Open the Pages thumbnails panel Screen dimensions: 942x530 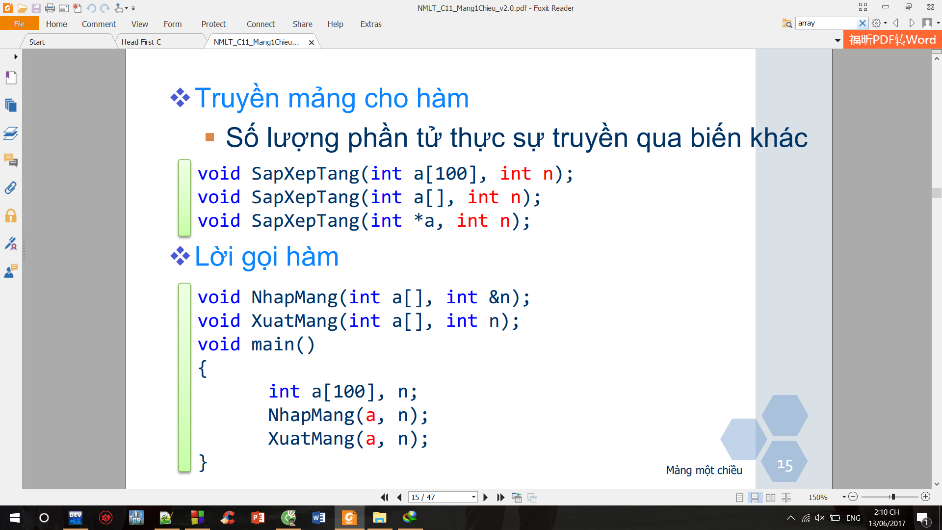click(x=11, y=106)
